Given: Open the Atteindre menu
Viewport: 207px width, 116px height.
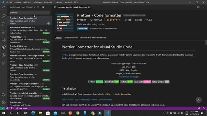Looking at the screenshot, I should (48, 2).
